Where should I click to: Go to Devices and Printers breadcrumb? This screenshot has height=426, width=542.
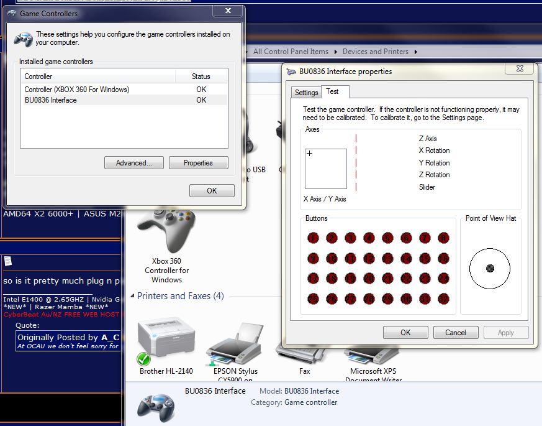[x=376, y=52]
